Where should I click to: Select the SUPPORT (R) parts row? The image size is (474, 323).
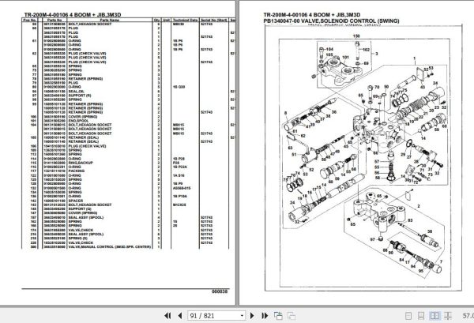coord(127,96)
